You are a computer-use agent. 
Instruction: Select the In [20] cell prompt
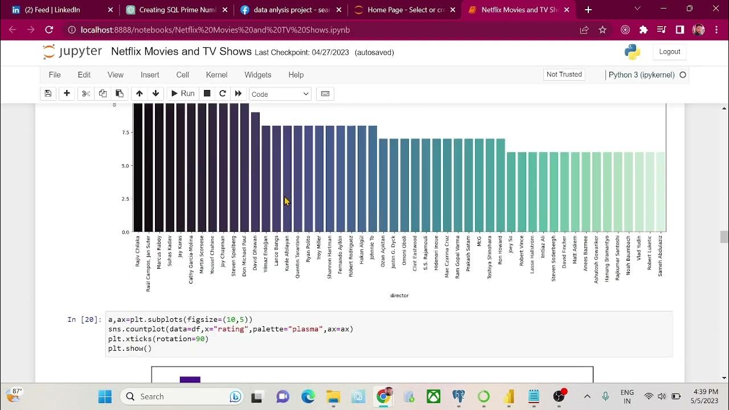[x=84, y=319]
